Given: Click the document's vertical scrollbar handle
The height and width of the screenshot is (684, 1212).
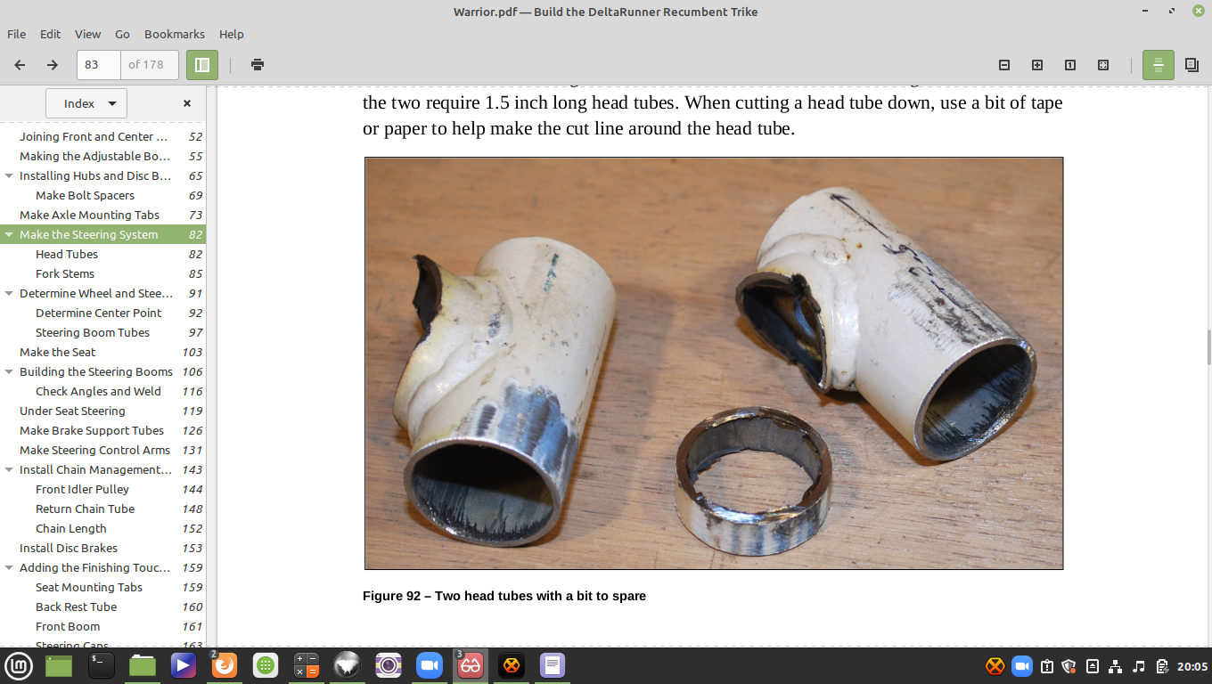Looking at the screenshot, I should (1208, 347).
